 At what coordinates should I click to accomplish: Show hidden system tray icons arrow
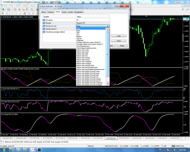click(x=164, y=150)
